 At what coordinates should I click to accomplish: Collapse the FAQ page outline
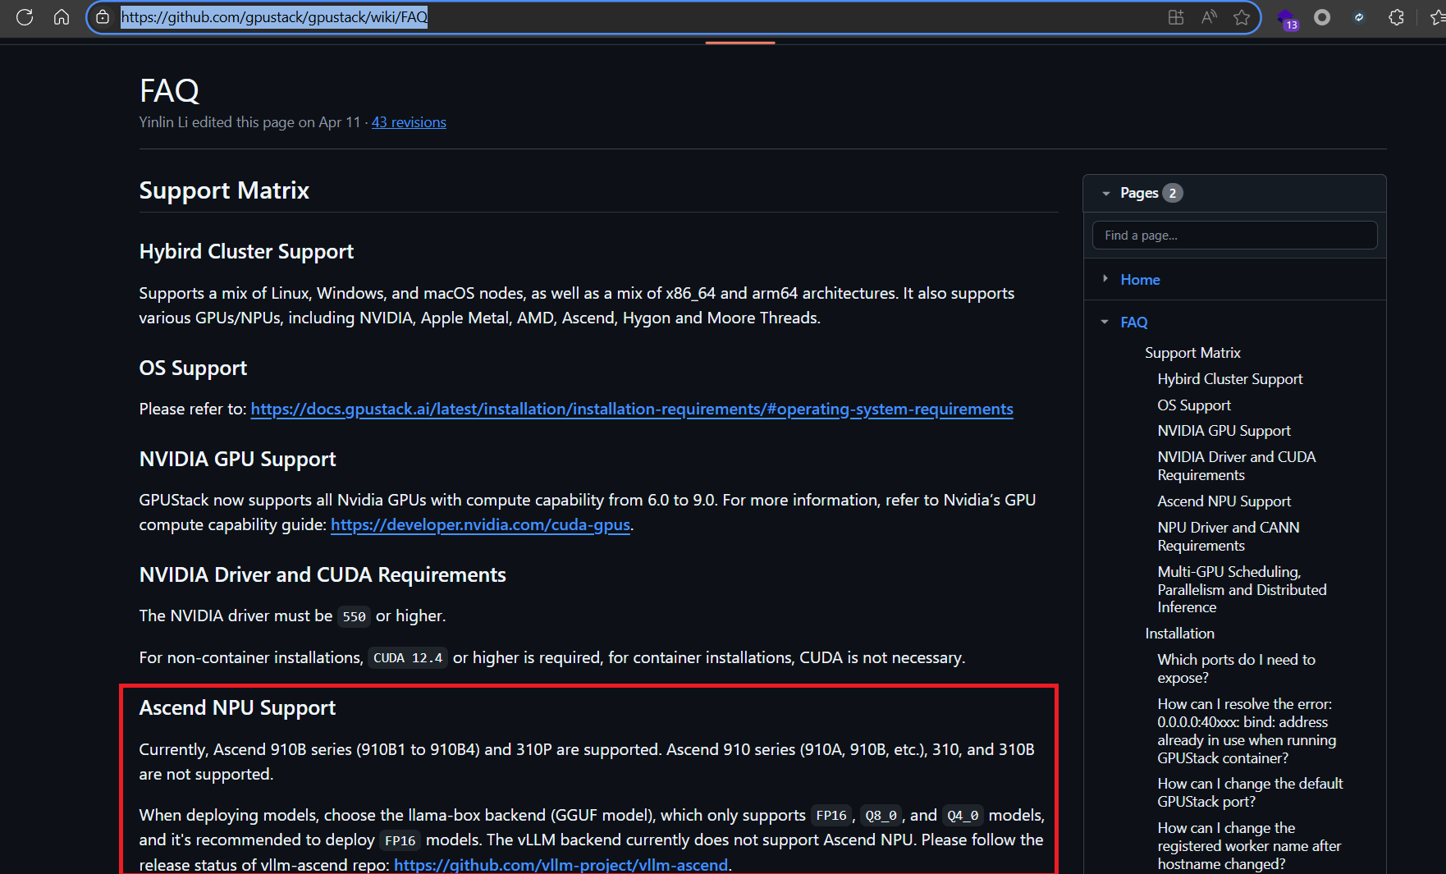click(x=1105, y=322)
